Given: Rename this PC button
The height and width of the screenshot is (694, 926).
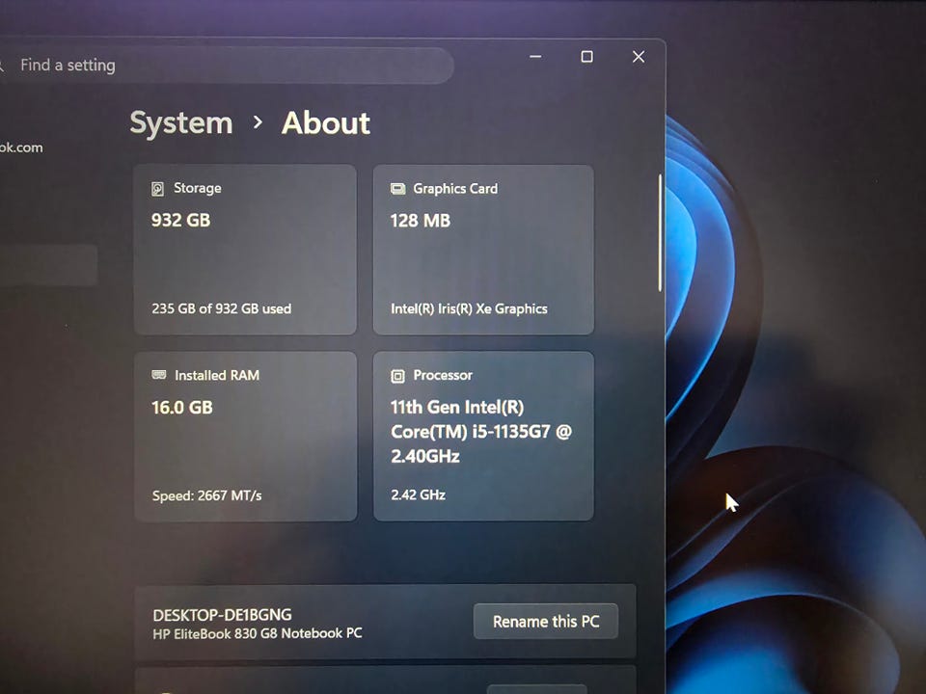Looking at the screenshot, I should coord(546,622).
